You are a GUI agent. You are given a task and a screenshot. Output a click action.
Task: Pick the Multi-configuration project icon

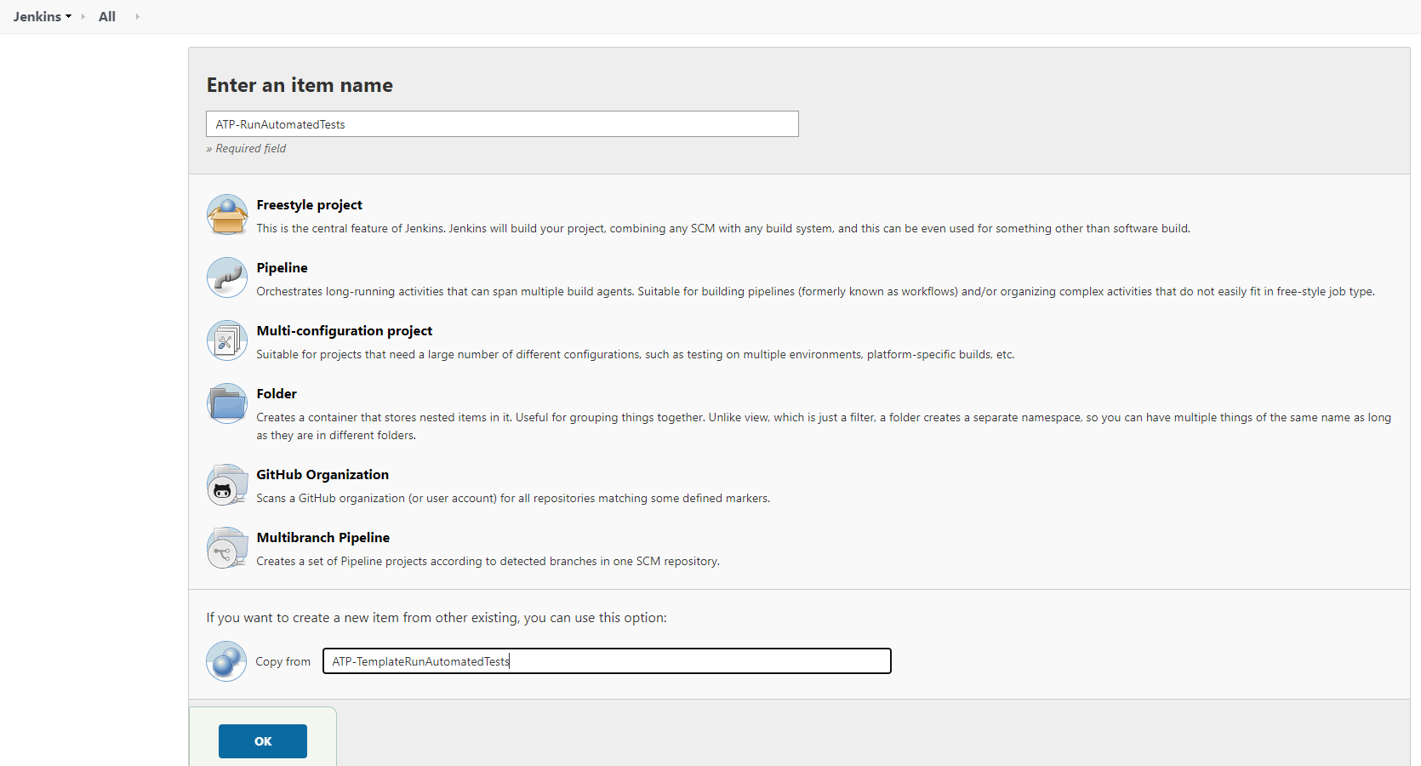tap(227, 340)
